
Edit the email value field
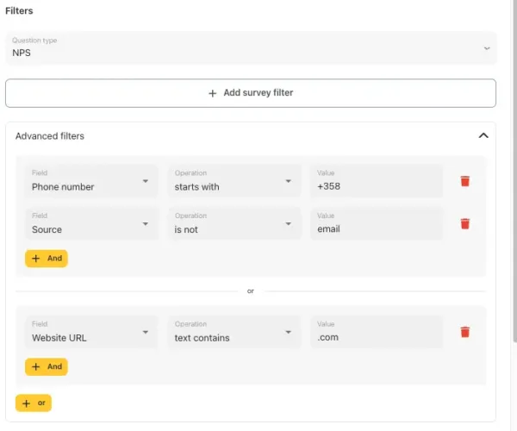click(377, 223)
